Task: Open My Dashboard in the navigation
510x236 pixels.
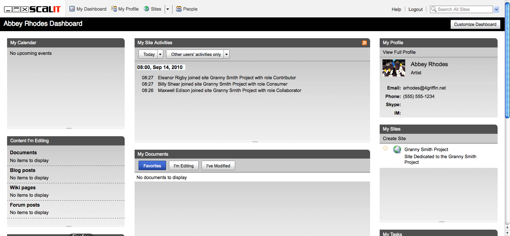Action: [91, 9]
